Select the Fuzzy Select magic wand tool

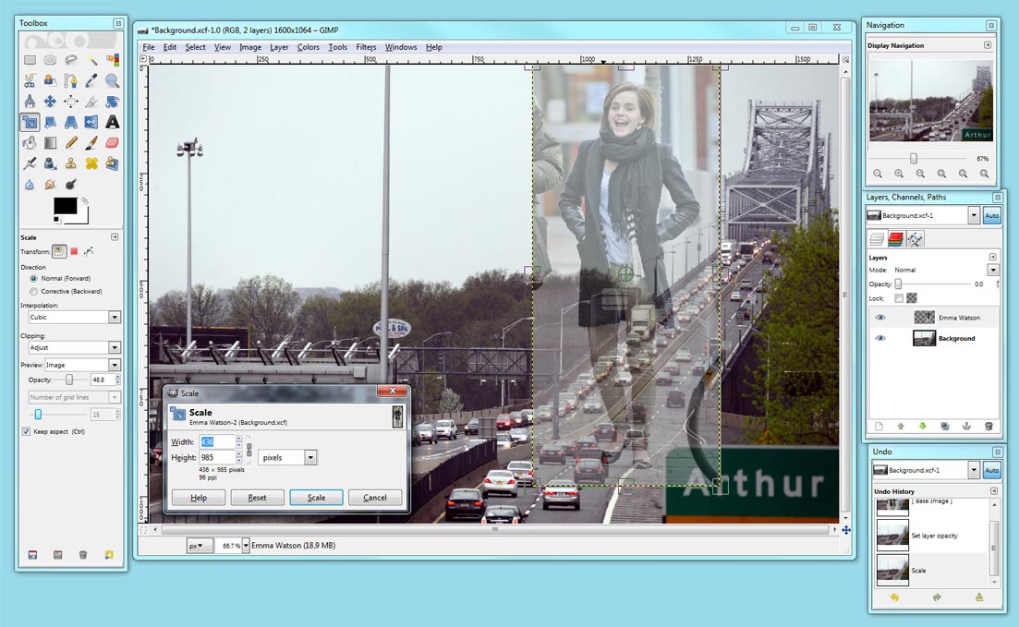click(x=91, y=60)
